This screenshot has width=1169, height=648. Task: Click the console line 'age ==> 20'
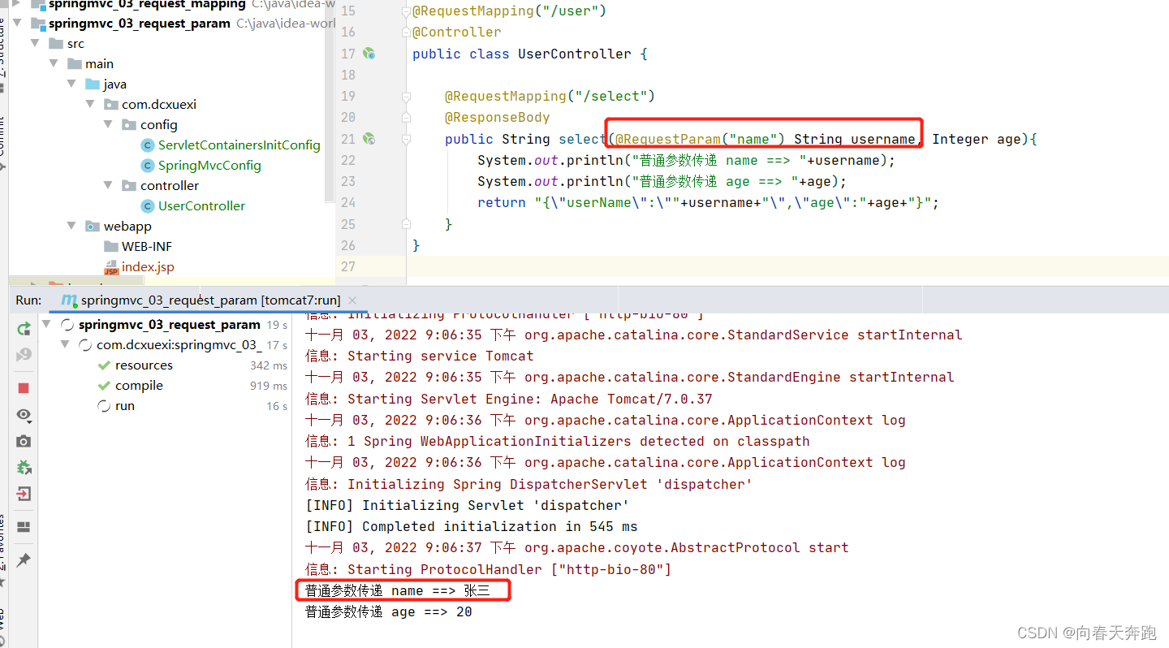tap(389, 612)
